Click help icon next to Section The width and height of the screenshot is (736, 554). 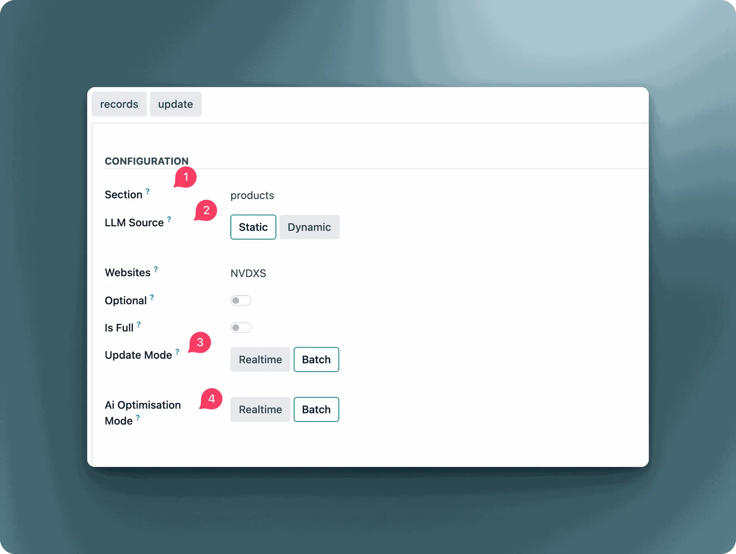pos(148,191)
